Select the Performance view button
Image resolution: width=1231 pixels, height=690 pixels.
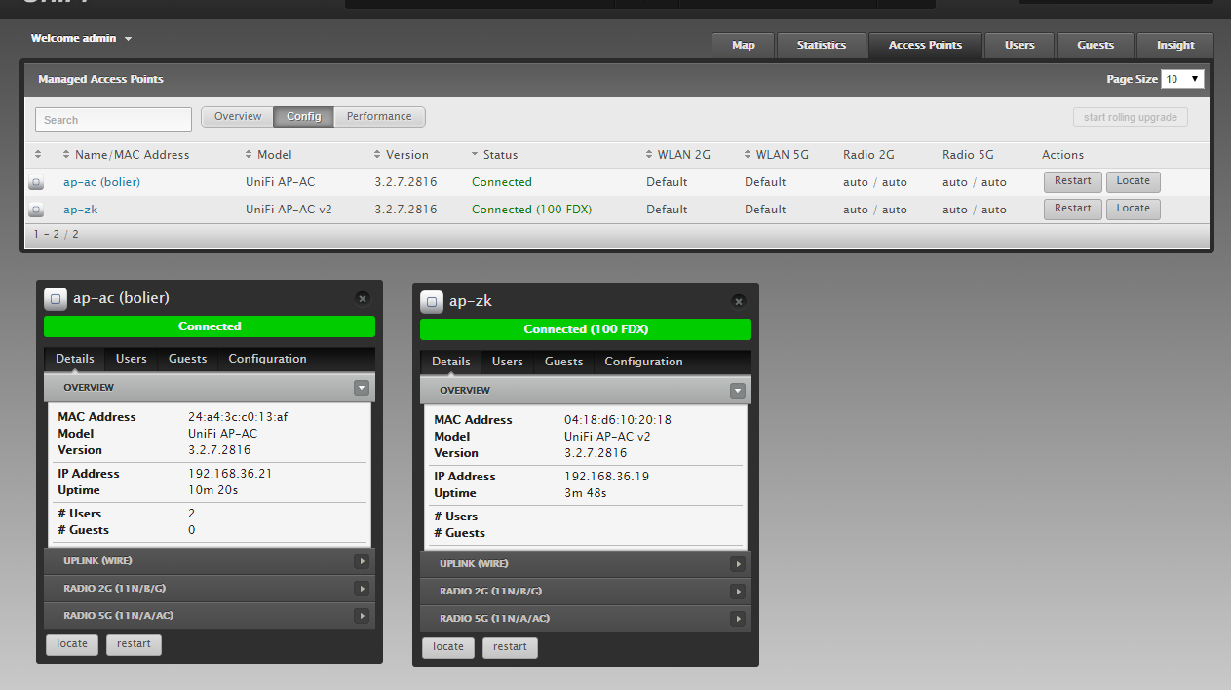[x=379, y=117]
